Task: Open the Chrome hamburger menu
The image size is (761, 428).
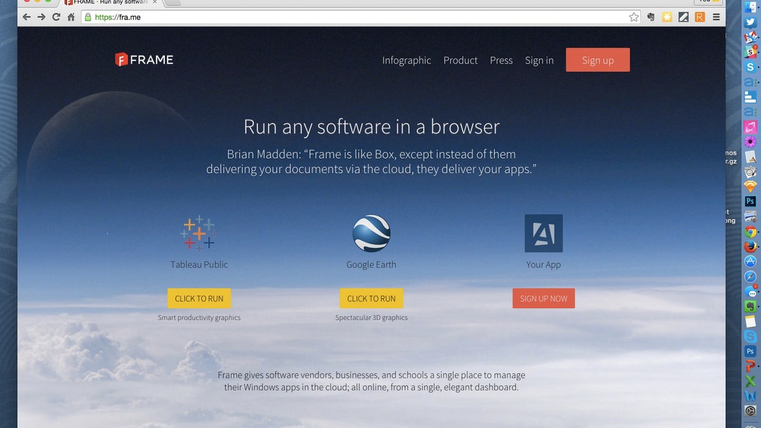Action: pyautogui.click(x=716, y=17)
